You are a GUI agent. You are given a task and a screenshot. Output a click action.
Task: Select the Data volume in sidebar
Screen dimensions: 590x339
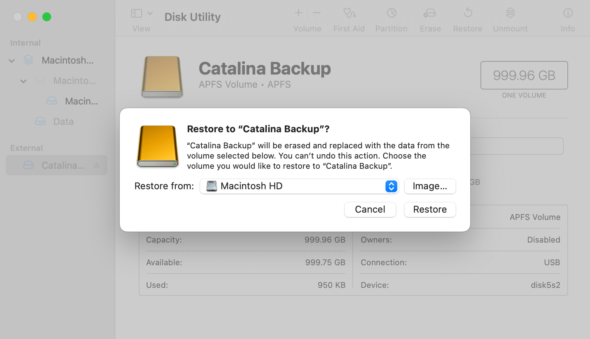click(x=63, y=121)
